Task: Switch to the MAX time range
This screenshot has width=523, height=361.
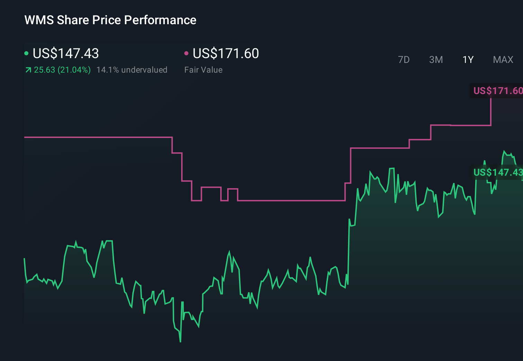Action: (503, 59)
